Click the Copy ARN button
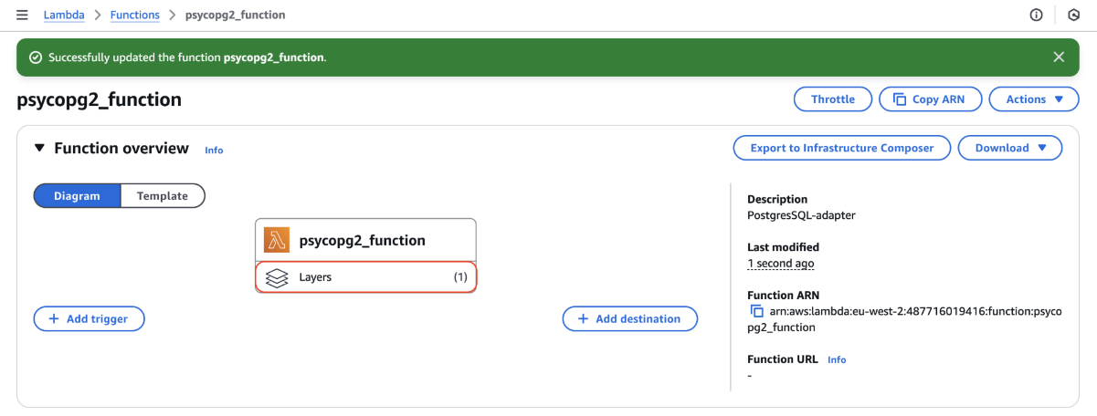The image size is (1097, 416). [930, 99]
